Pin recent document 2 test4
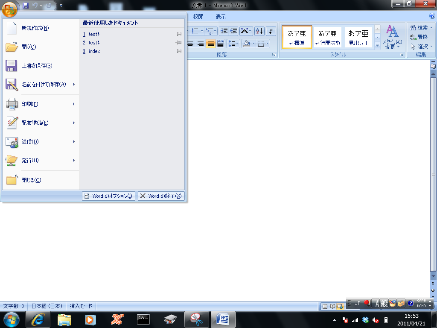The width and height of the screenshot is (437, 328). 178,43
